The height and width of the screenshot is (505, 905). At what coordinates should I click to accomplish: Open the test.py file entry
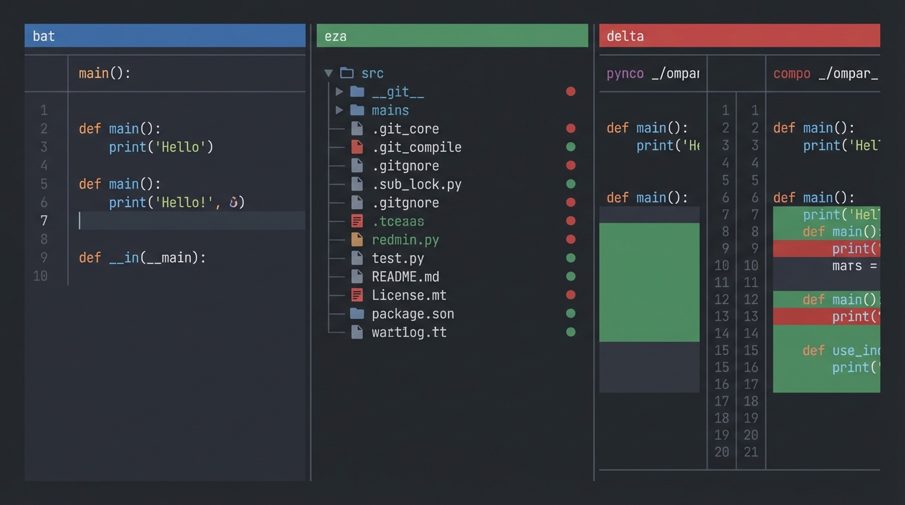pyautogui.click(x=397, y=258)
